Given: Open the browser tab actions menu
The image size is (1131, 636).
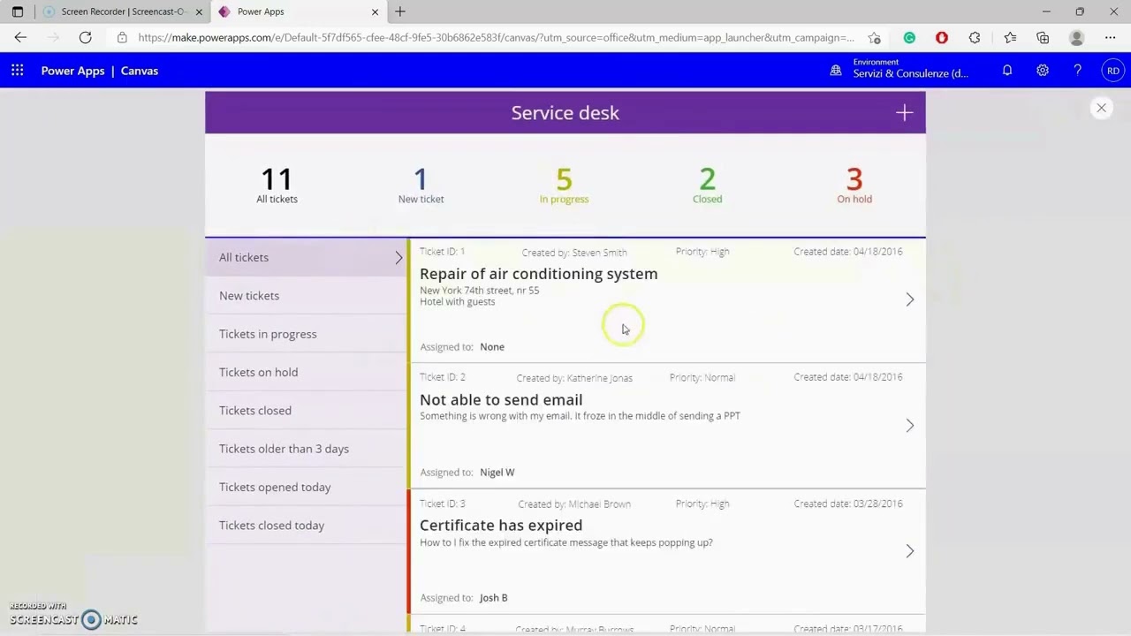Looking at the screenshot, I should [18, 11].
